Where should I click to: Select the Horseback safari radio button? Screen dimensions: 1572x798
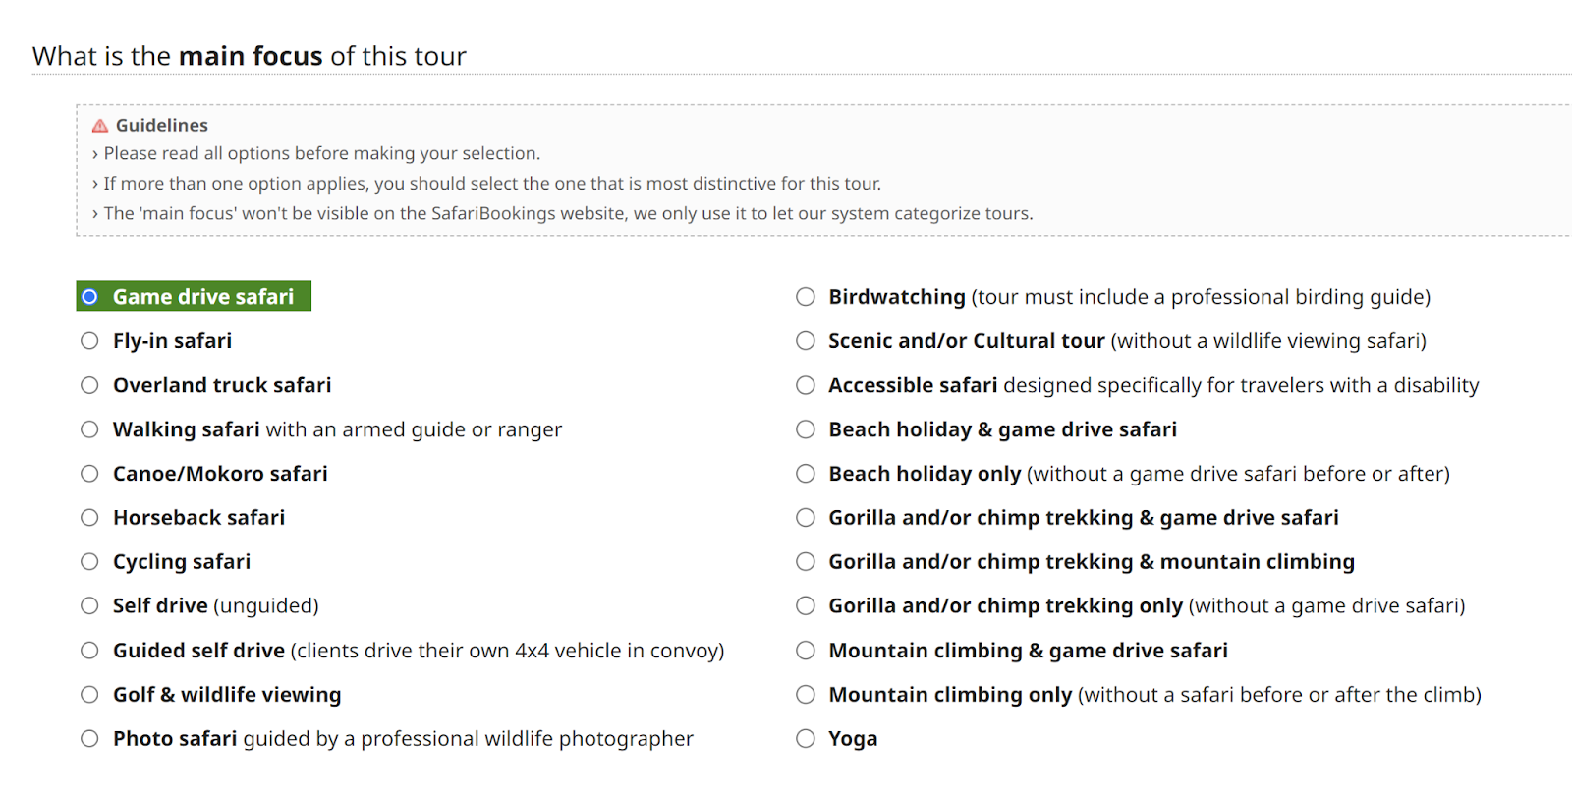tap(89, 518)
